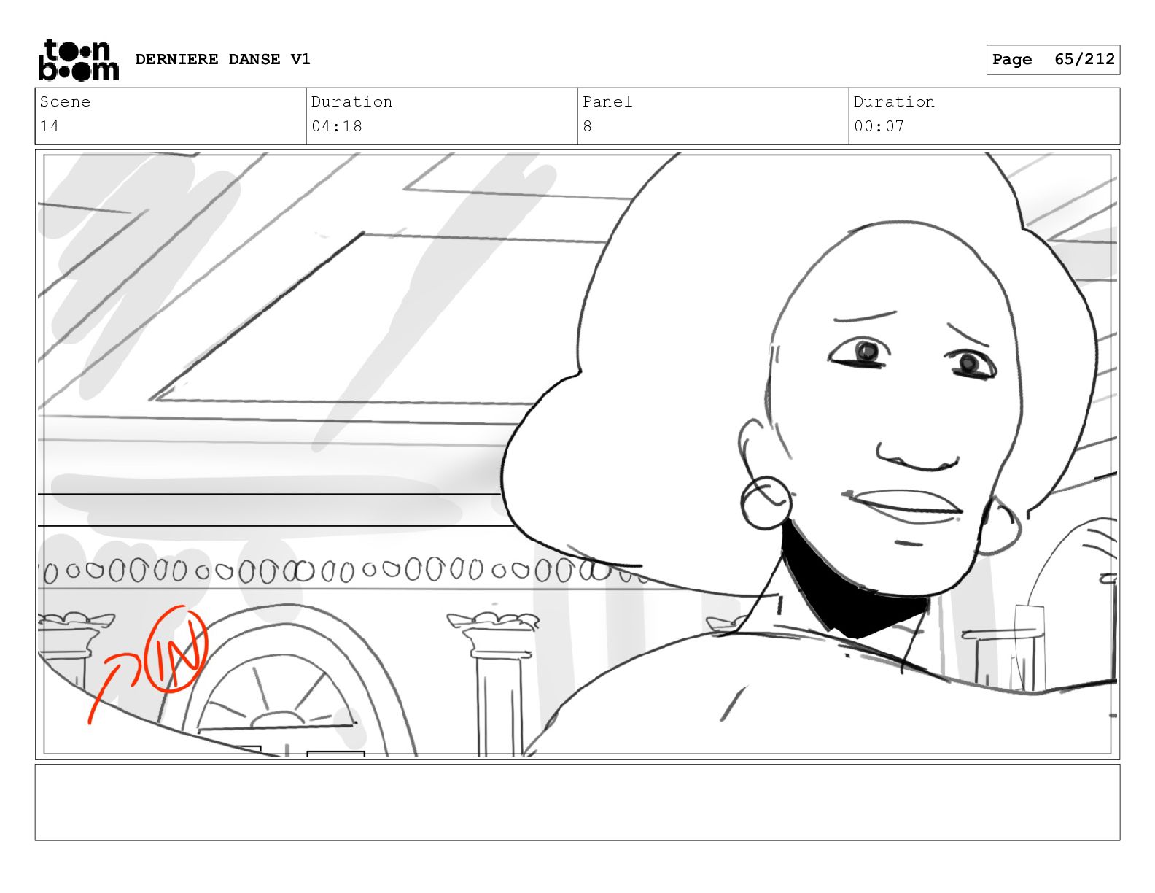1155x893 pixels.
Task: Click the 'Panel' header label
Action: (x=607, y=102)
